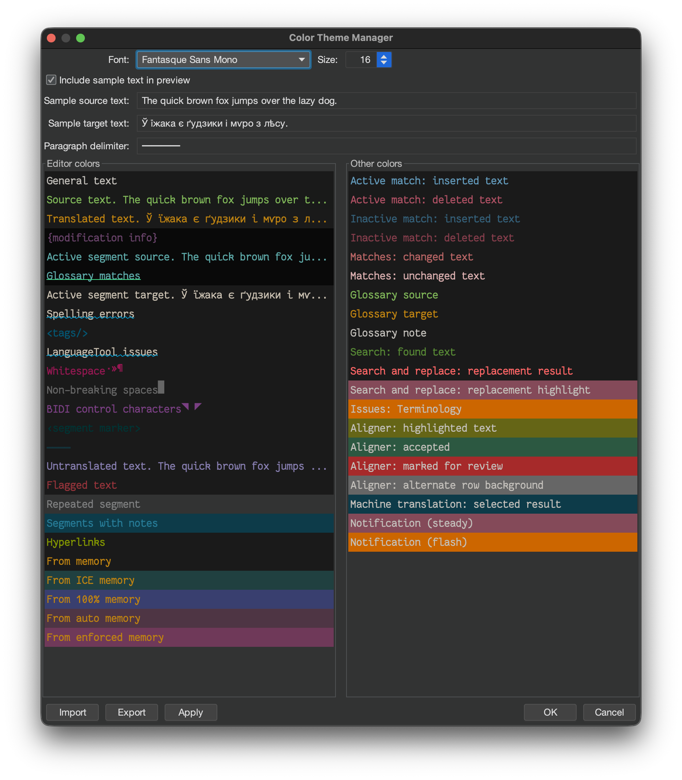Choose the Segments with notes color row
Viewport: 682px width, 780px height.
tap(189, 523)
